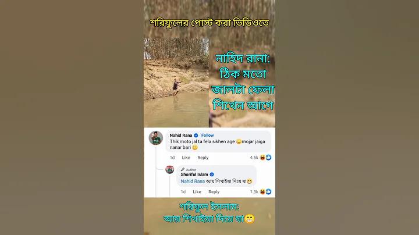Click the 1d timestamp on Nahid's comment
Image resolution: width=419 pixels, height=235 pixels.
[172, 158]
